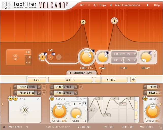Screen dimensions: 163x130
Task: Add a new modulation source
Action: click(133, 80)
